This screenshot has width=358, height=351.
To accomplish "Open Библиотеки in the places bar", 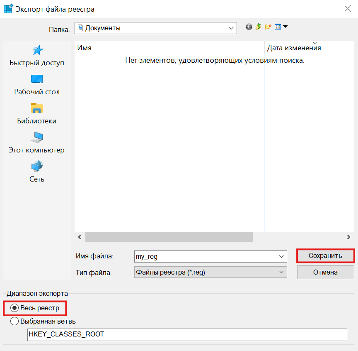I will tap(37, 114).
